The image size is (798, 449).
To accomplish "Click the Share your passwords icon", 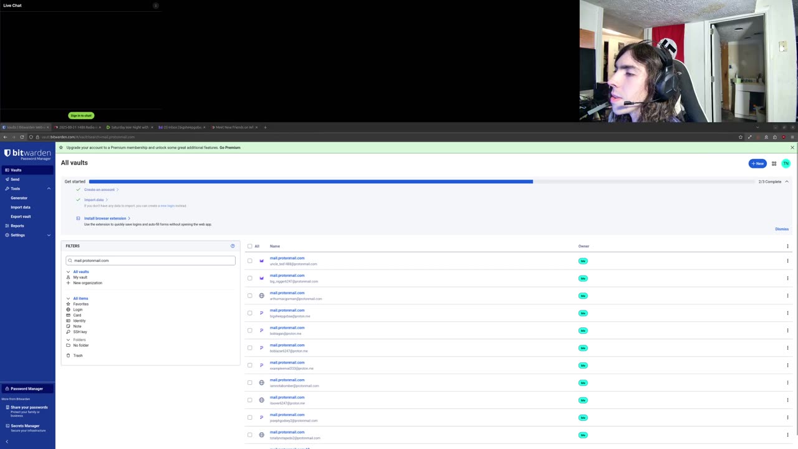I will [x=7, y=408].
